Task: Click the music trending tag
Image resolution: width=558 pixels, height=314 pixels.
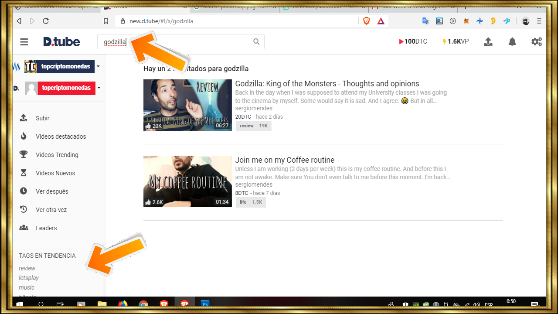Action: click(x=27, y=287)
